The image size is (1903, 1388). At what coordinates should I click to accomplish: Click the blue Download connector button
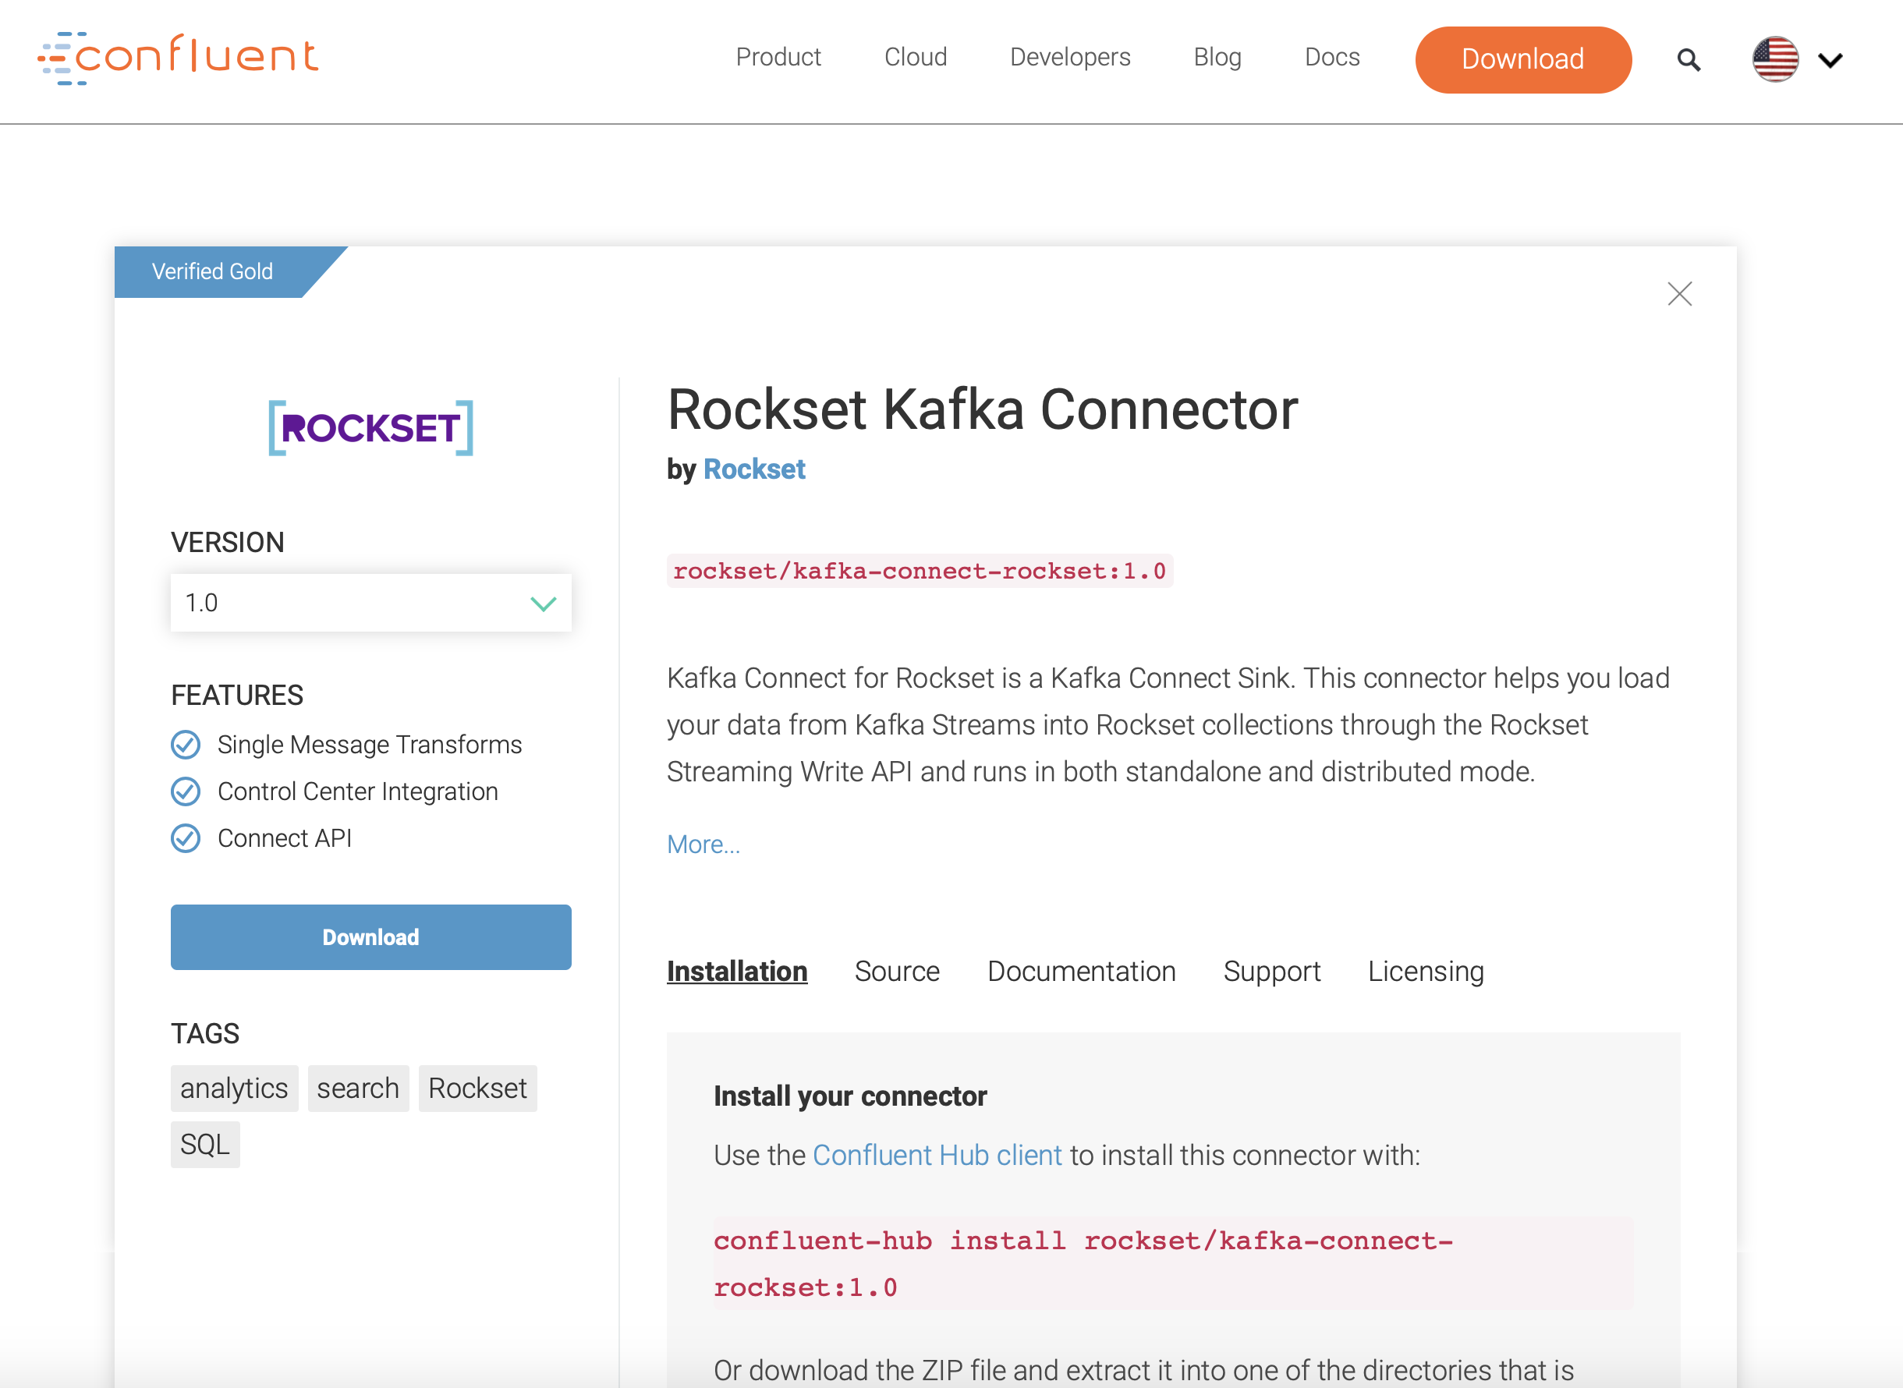coord(370,937)
